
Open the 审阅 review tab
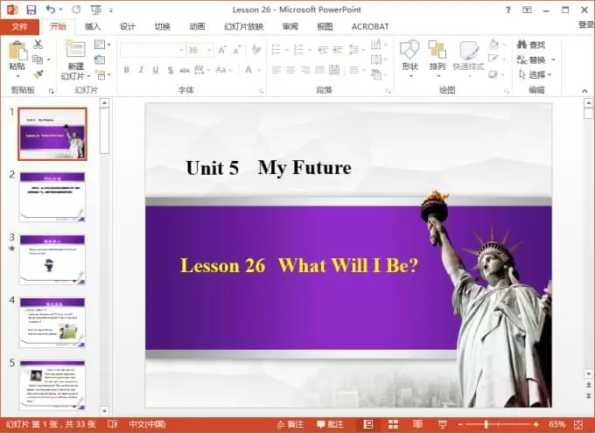[x=290, y=26]
